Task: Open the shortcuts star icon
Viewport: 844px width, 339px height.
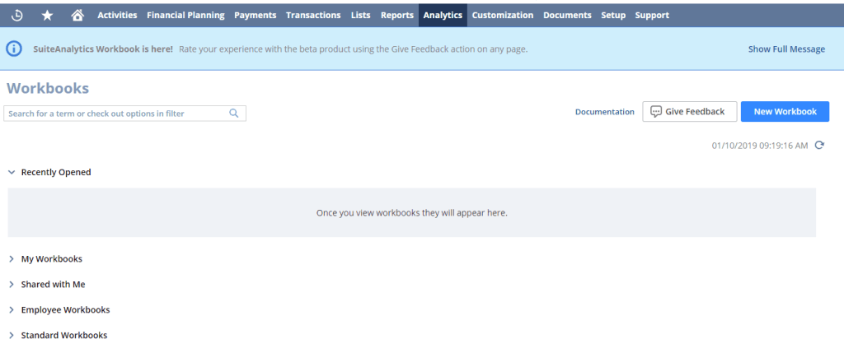Action: 47,16
